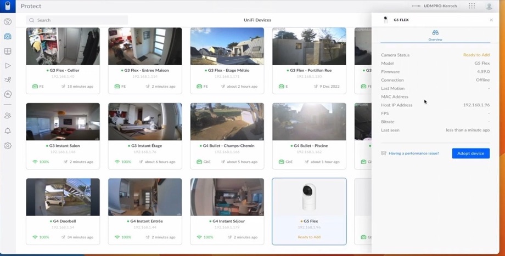Image resolution: width=505 pixels, height=256 pixels.
Task: Click the WiFi 100% icon on G3 Instant Salon
Action: click(35, 162)
